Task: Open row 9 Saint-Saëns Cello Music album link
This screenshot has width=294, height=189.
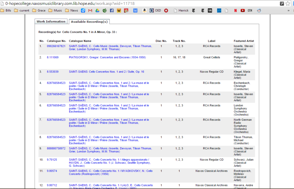Action: click(x=111, y=150)
